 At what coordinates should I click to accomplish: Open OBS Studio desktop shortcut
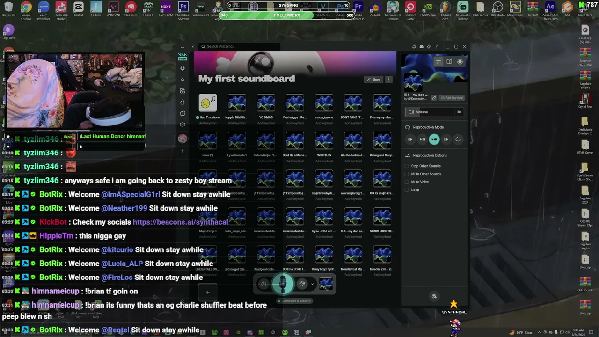(x=498, y=9)
